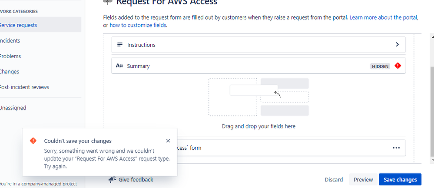The height and width of the screenshot is (188, 434).
Task: Dismiss the error notification with the X
Action: [x=168, y=141]
